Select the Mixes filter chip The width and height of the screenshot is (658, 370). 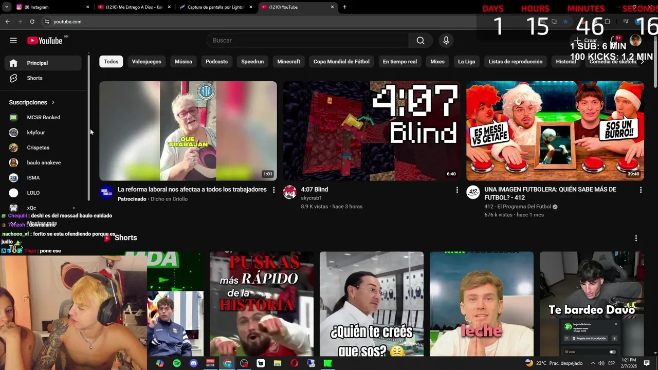(437, 62)
